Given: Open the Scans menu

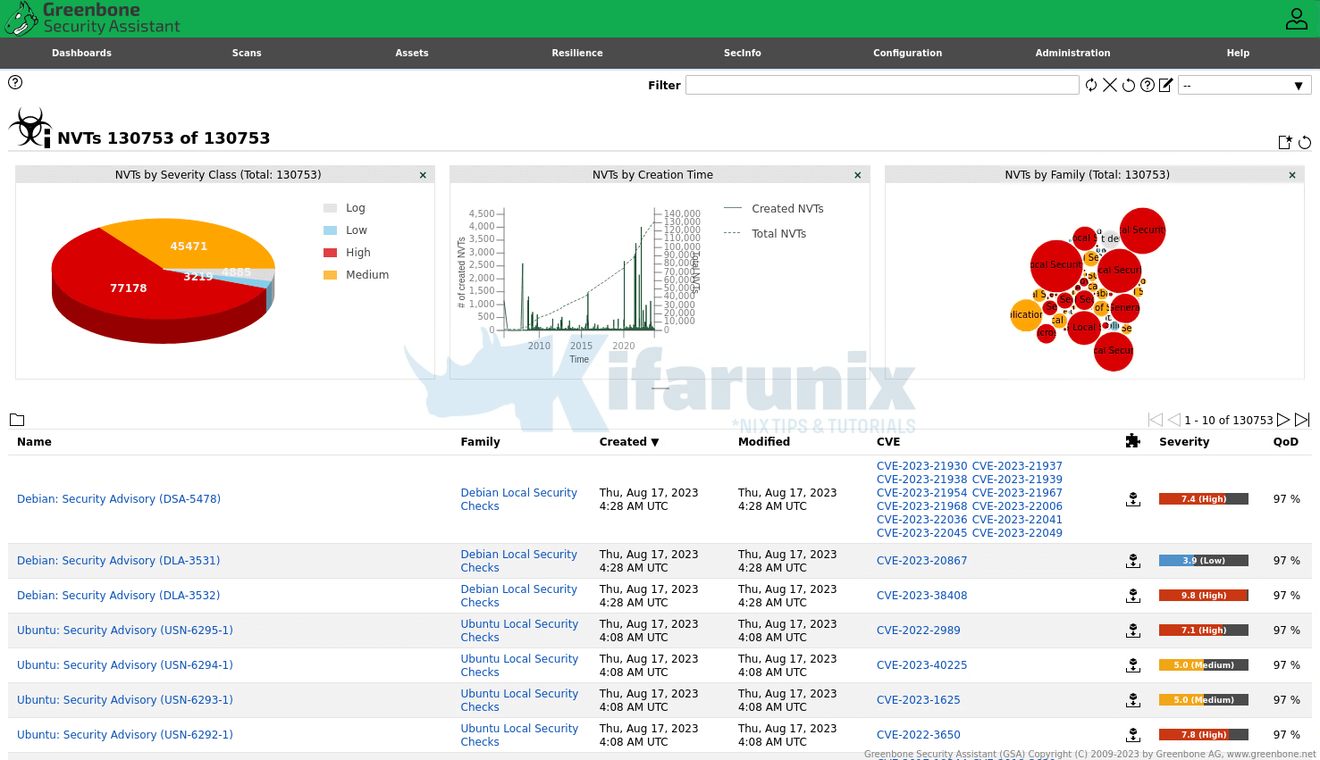Looking at the screenshot, I should point(247,53).
